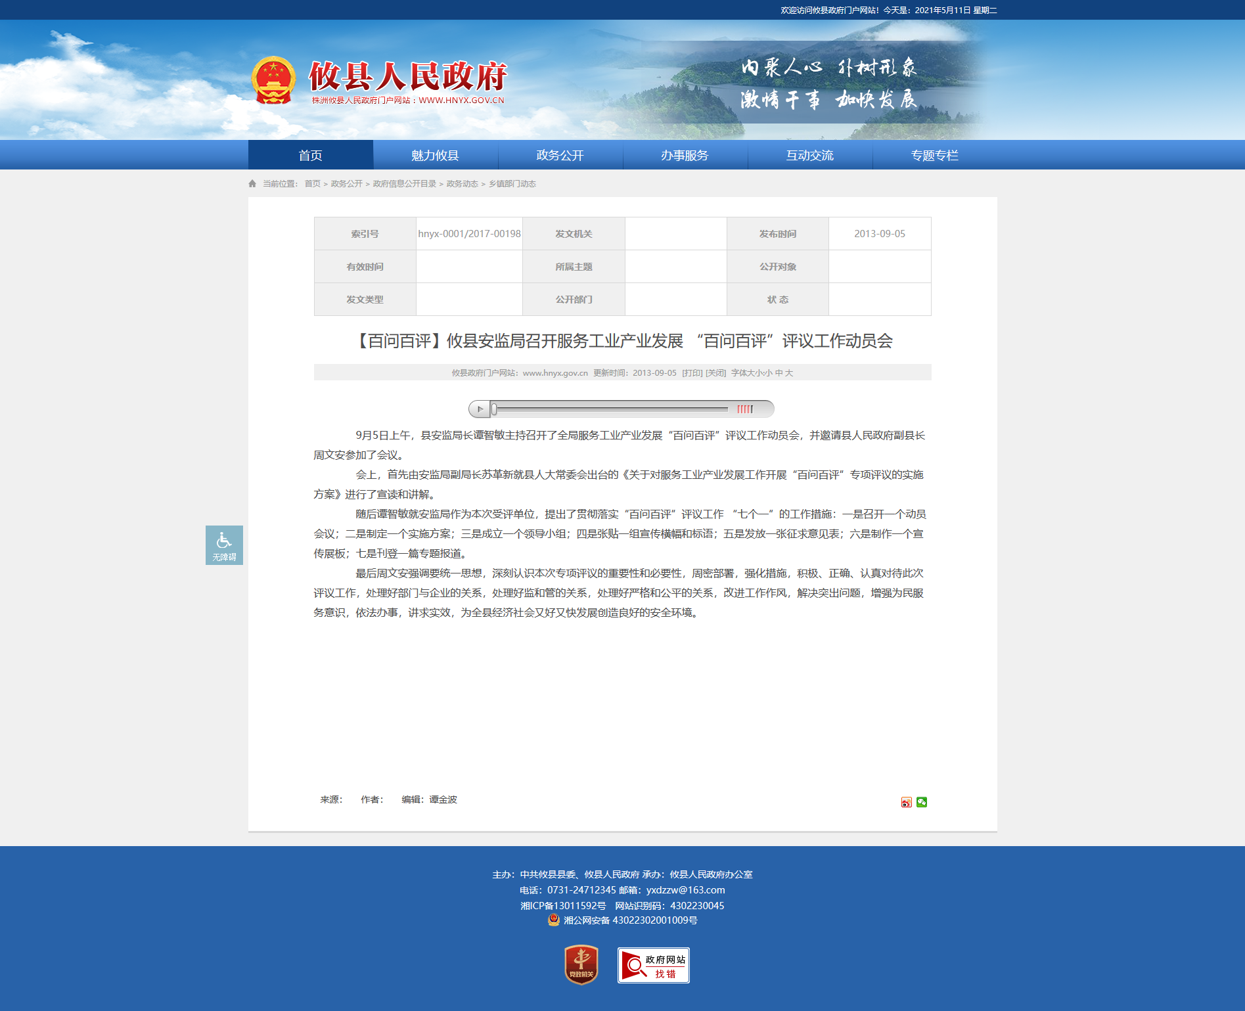Share the article via WeChat icon
1245x1011 pixels.
(922, 802)
